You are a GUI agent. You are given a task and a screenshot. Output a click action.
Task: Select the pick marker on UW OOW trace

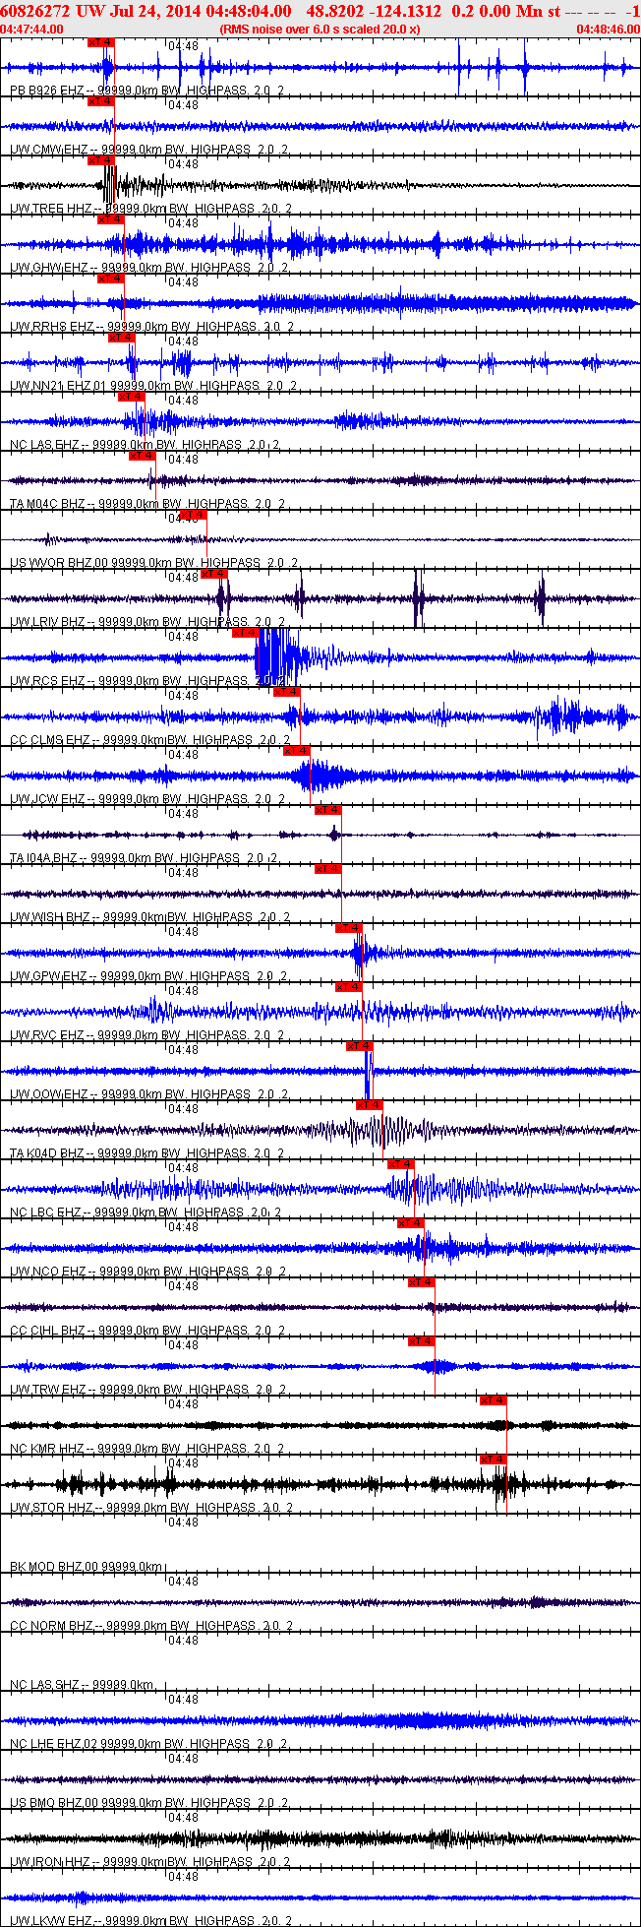click(x=360, y=1046)
